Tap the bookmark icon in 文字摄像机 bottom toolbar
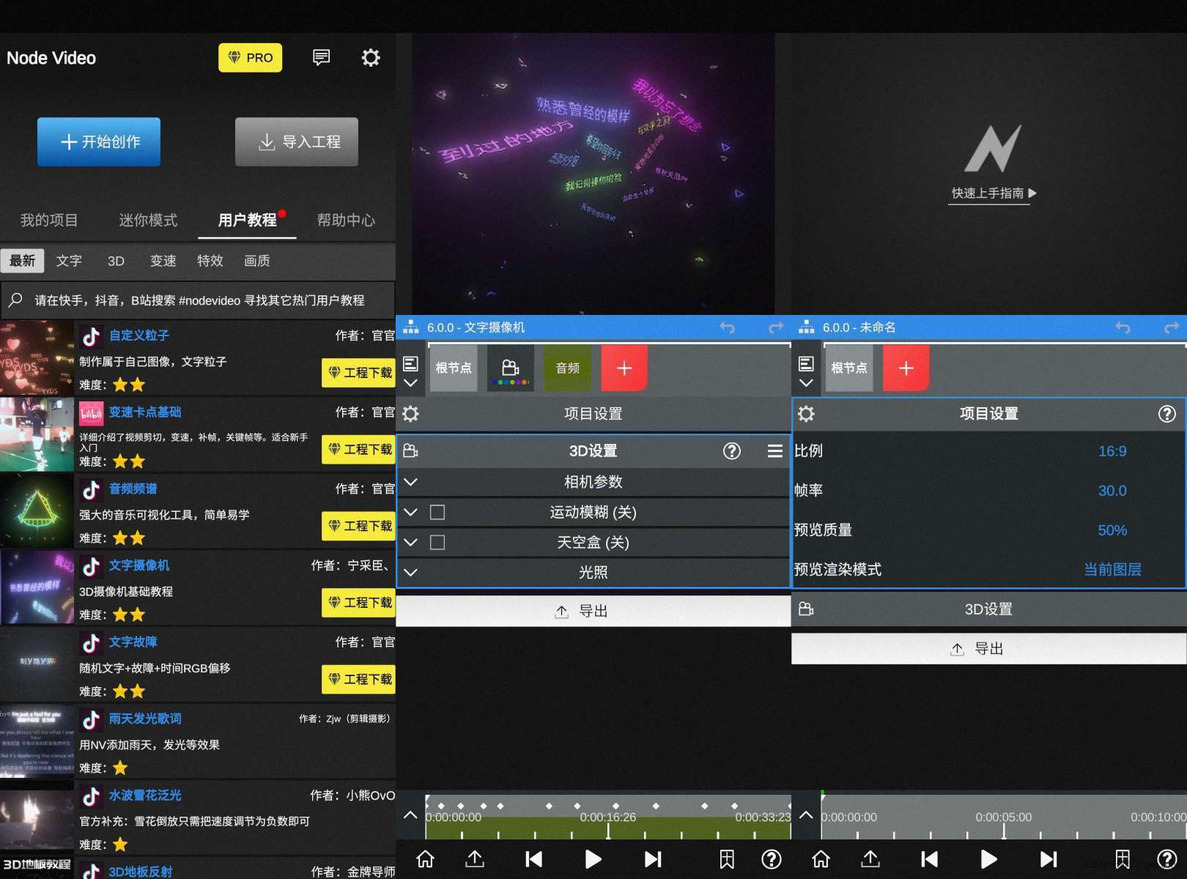This screenshot has width=1187, height=879. click(x=726, y=858)
